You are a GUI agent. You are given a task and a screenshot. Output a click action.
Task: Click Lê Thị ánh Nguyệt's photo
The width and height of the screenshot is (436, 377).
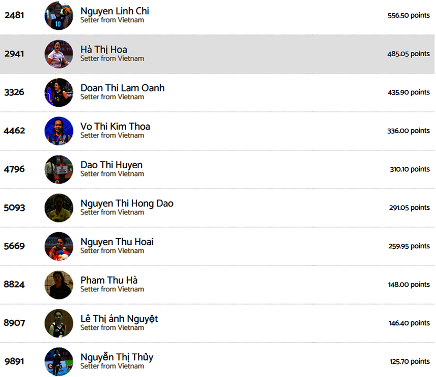click(x=59, y=323)
